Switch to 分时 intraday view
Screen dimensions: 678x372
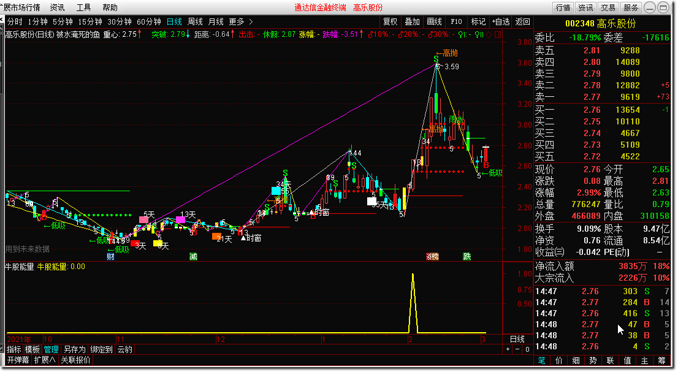(15, 21)
